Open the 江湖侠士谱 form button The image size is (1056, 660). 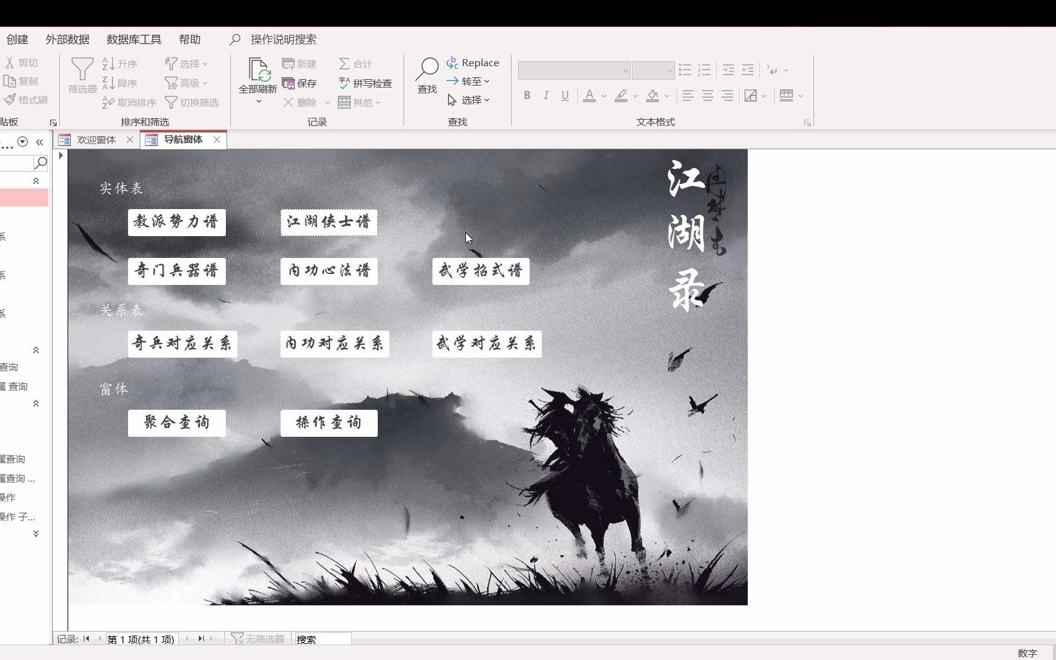click(x=328, y=223)
